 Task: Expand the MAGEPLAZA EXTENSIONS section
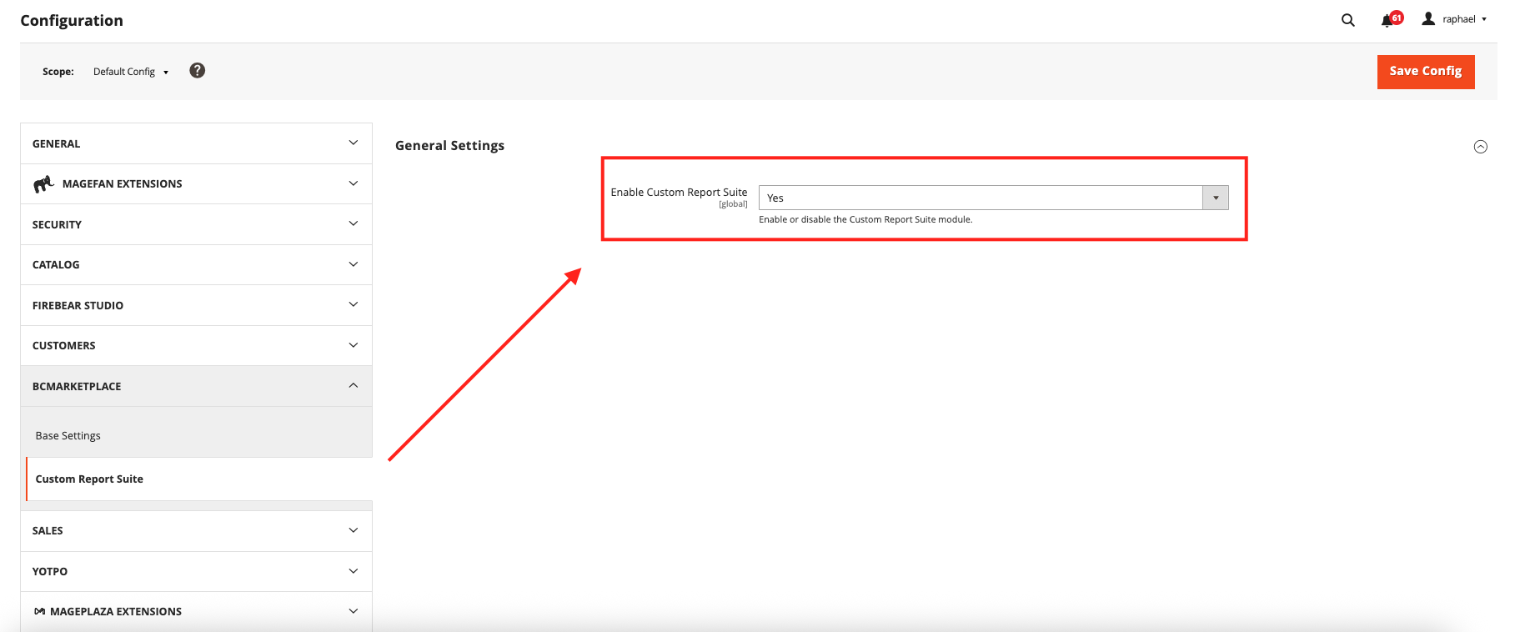pyautogui.click(x=196, y=611)
